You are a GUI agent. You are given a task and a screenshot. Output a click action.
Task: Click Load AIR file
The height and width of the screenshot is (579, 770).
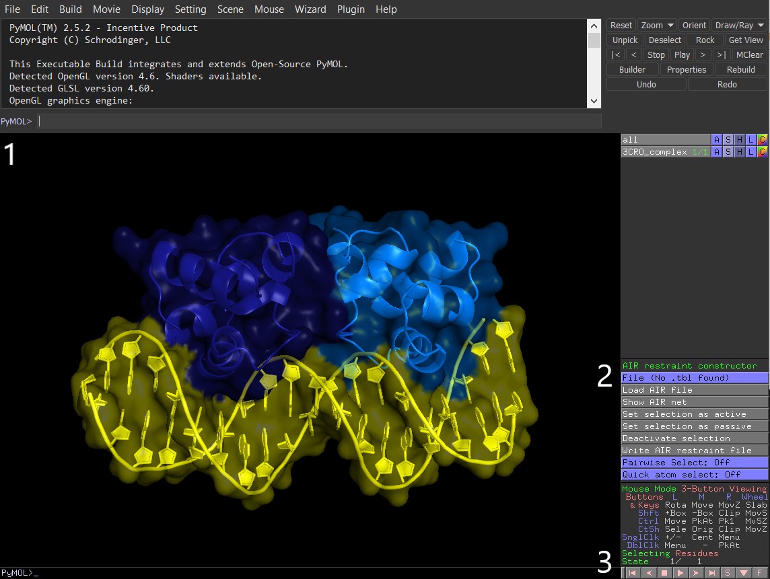[x=695, y=390]
